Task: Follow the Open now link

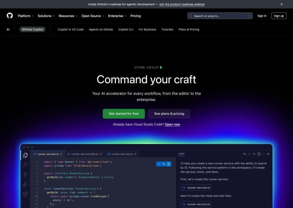Action: 172,125
